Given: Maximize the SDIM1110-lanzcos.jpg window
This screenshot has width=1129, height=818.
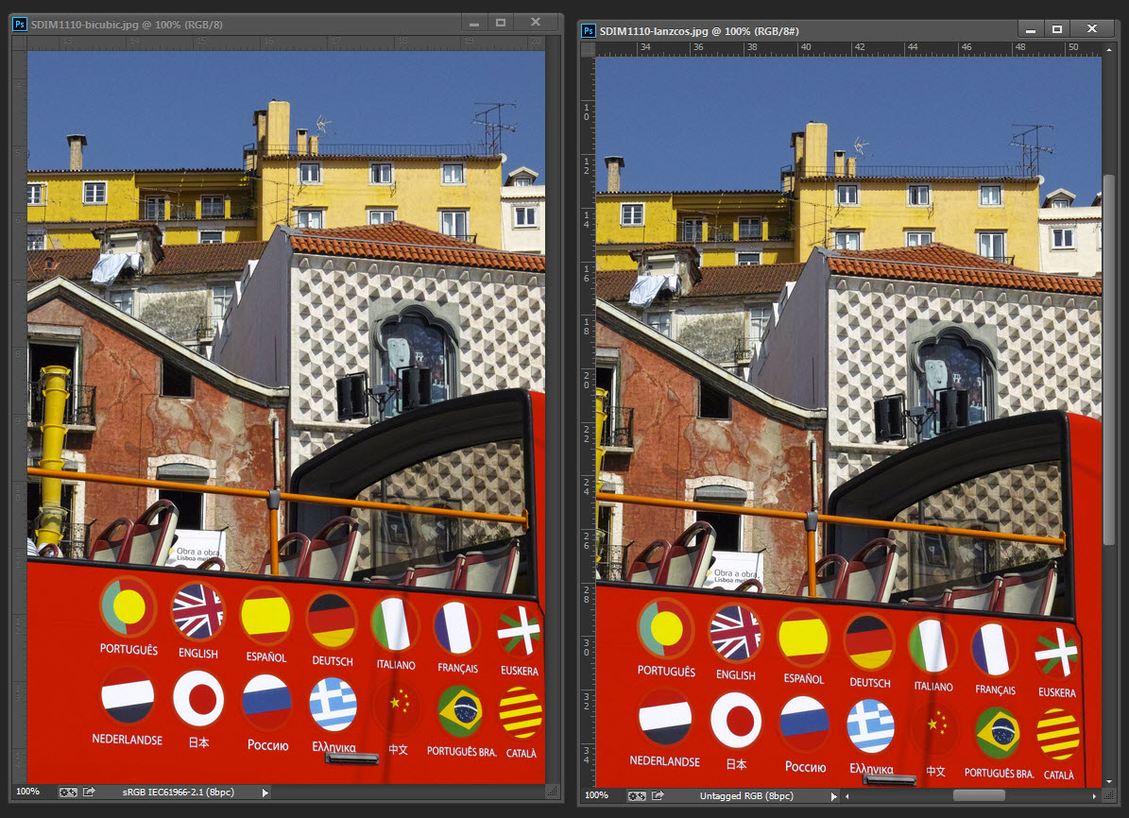Looking at the screenshot, I should (x=1057, y=29).
